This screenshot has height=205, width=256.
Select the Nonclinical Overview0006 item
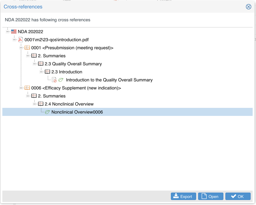[77, 112]
